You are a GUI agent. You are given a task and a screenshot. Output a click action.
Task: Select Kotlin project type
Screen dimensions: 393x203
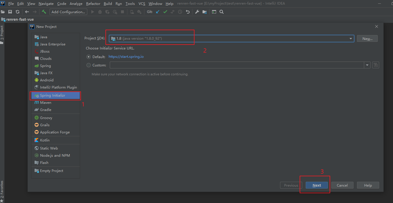(x=56, y=140)
